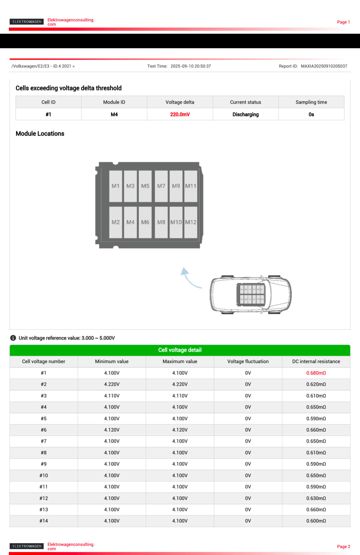Expand the Volkswagen ID.4 2021 breadcrumb path
Screen dimensions: 360x555
(43, 66)
